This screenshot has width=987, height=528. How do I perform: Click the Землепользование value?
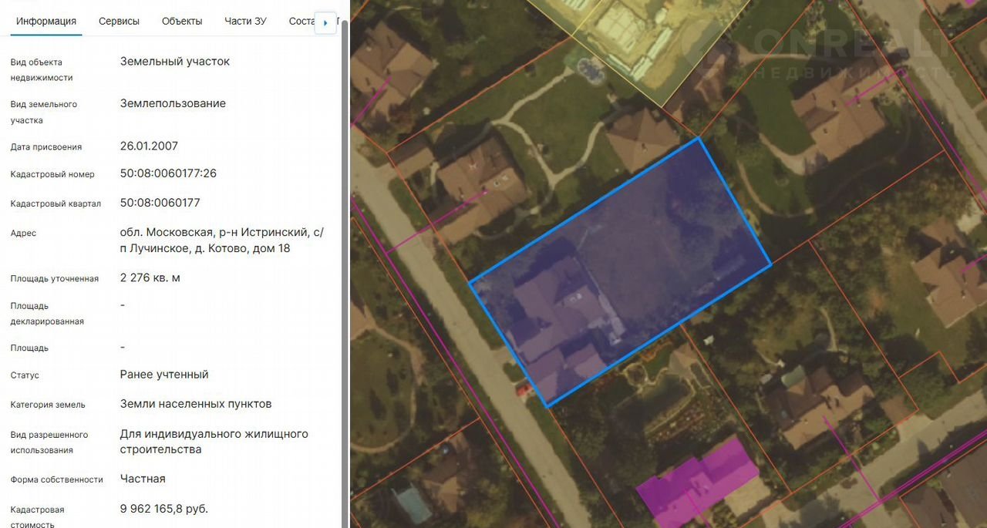pyautogui.click(x=173, y=103)
